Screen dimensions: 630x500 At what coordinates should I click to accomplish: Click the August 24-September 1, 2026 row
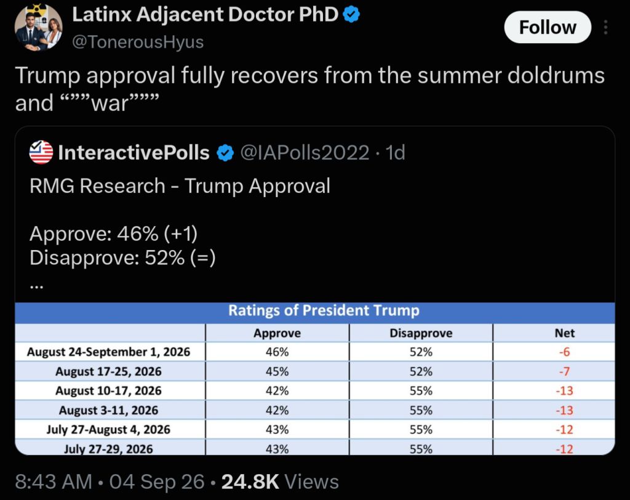pos(315,352)
